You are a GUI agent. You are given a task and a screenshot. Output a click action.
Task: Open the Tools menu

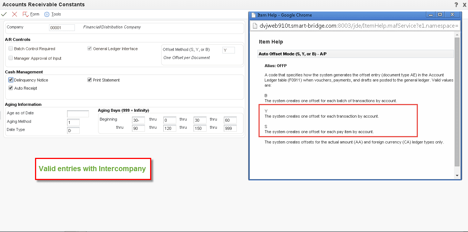click(52, 14)
